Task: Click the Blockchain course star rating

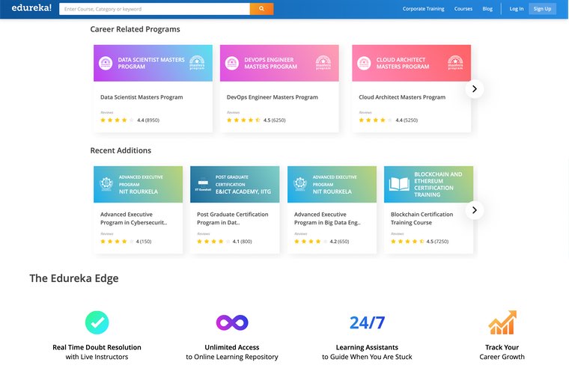Action: click(407, 242)
